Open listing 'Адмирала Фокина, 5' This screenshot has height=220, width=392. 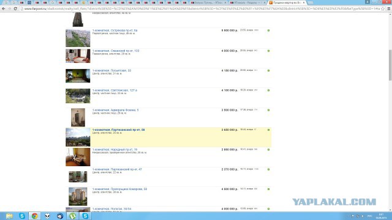pyautogui.click(x=115, y=110)
